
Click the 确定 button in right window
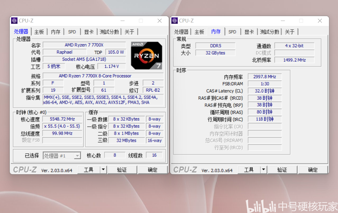pyautogui.click(x=312, y=170)
